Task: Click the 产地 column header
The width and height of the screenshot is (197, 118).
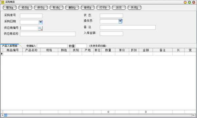Action: (88, 50)
